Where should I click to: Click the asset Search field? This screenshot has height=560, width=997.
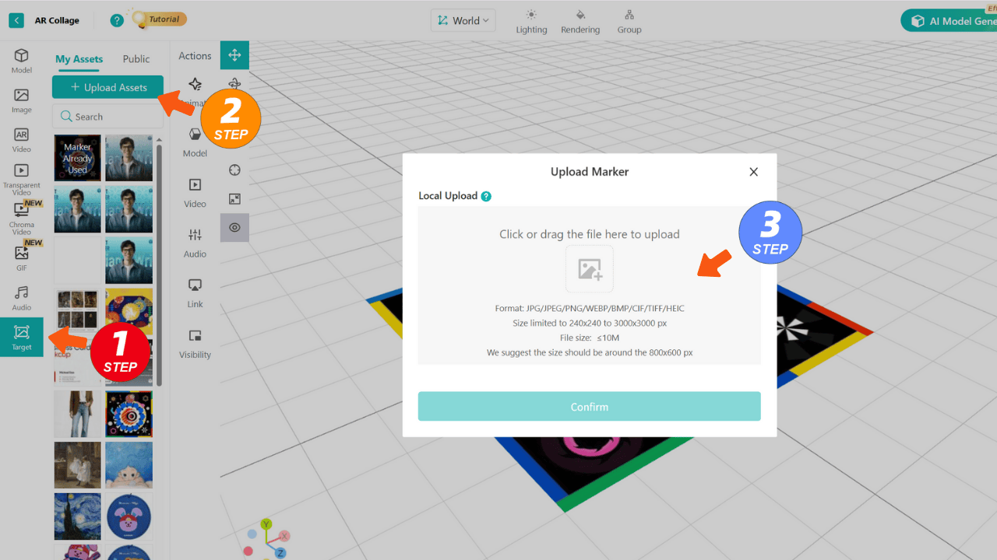tap(107, 117)
